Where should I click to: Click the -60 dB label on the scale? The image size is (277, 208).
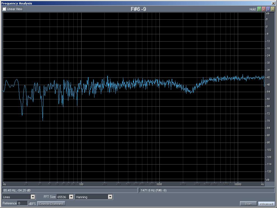click(x=268, y=99)
